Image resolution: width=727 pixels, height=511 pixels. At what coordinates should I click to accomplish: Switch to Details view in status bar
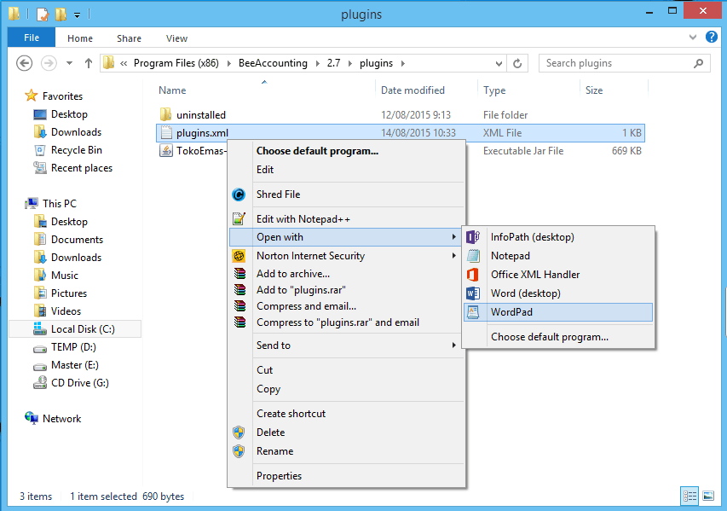coord(689,496)
